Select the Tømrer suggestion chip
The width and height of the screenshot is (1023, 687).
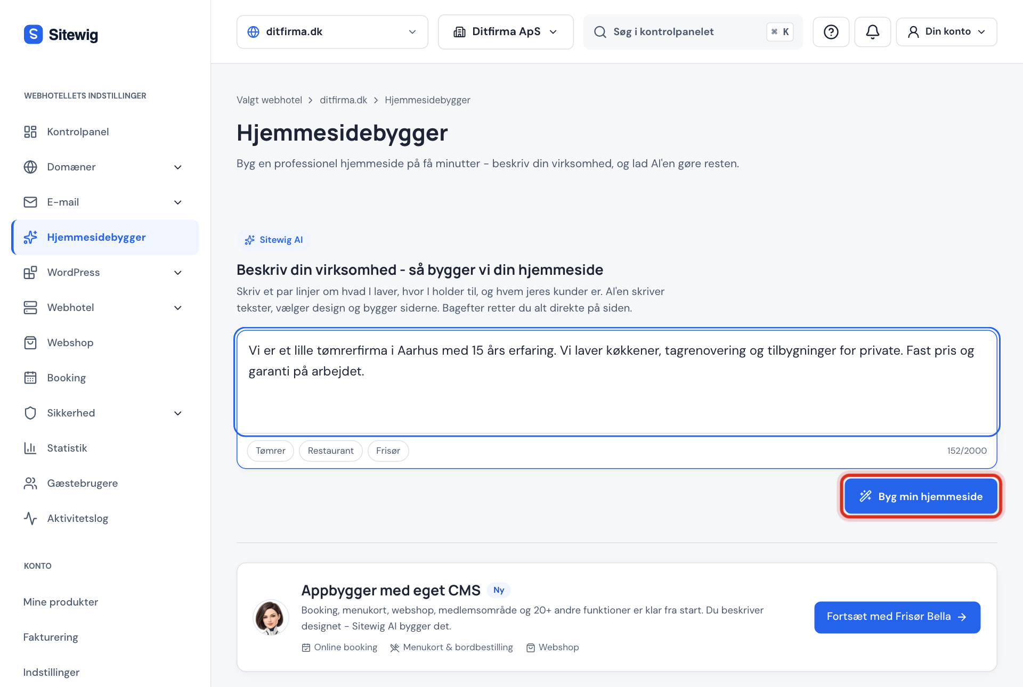click(x=271, y=451)
